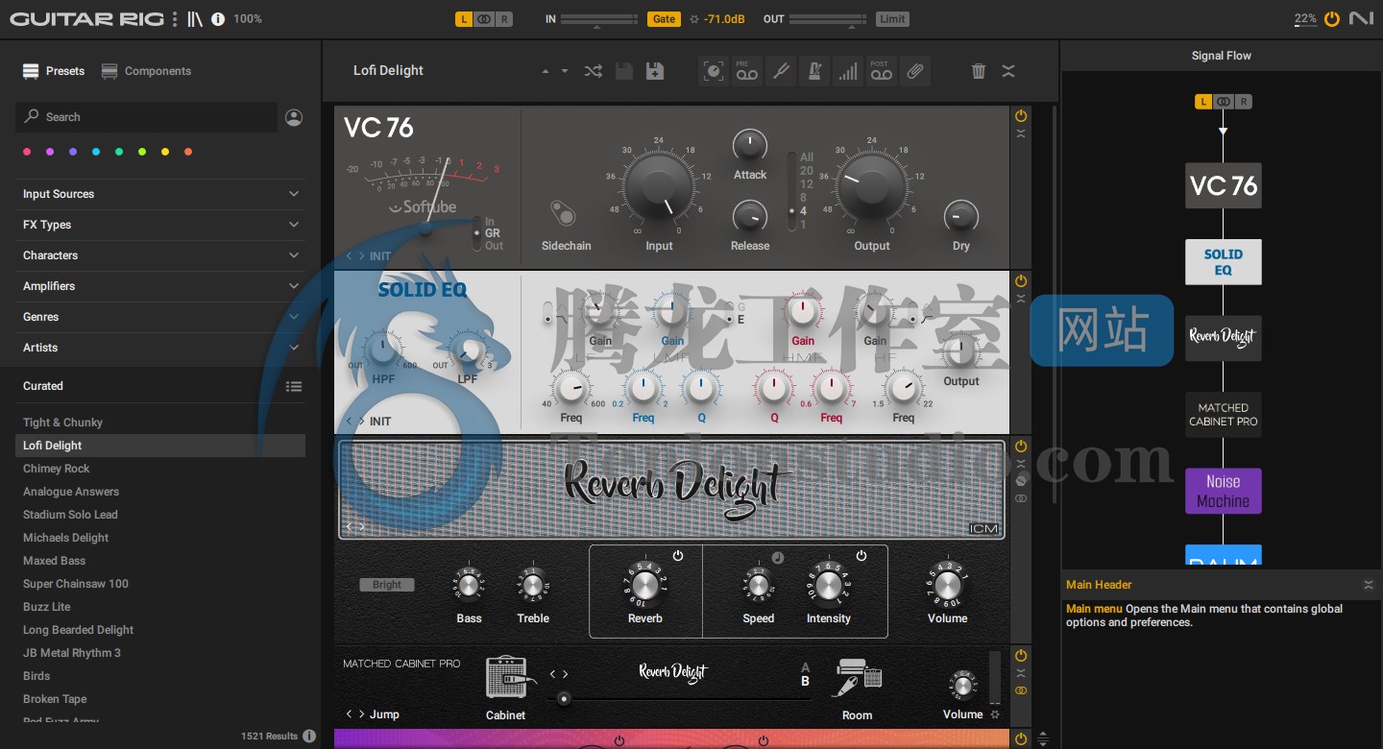
Task: Click the Room microphone icon
Action: tap(858, 677)
